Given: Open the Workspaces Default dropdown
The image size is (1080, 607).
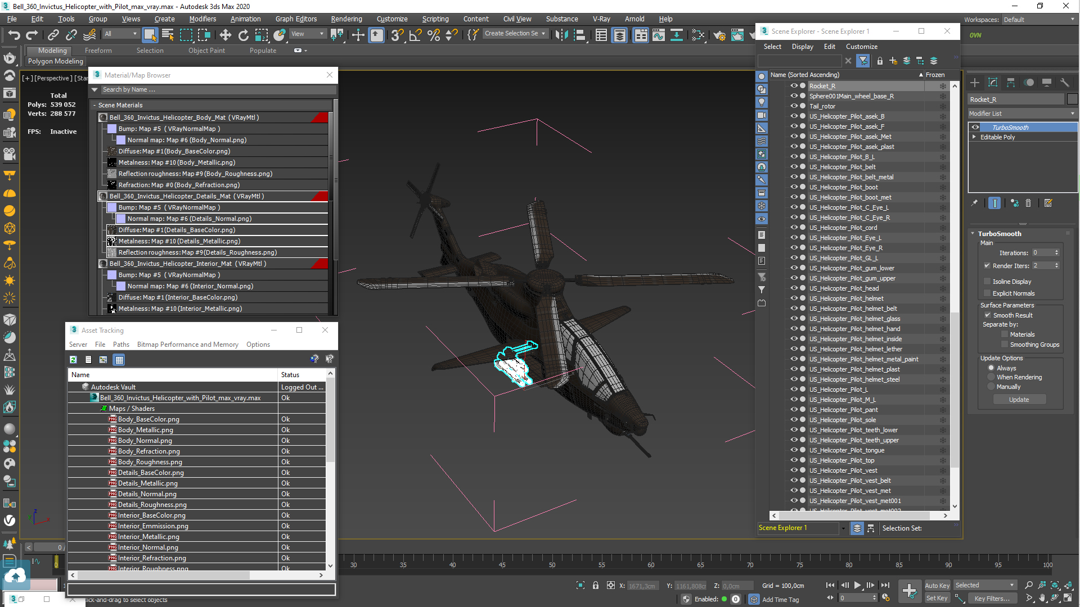Looking at the screenshot, I should [x=1038, y=20].
